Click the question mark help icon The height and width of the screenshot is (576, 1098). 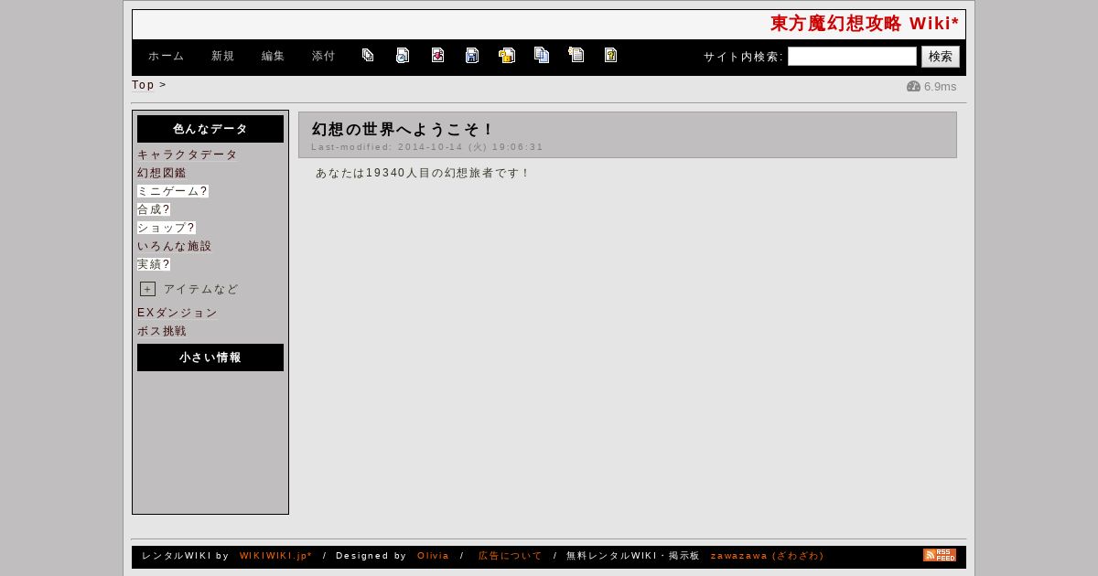(x=610, y=55)
